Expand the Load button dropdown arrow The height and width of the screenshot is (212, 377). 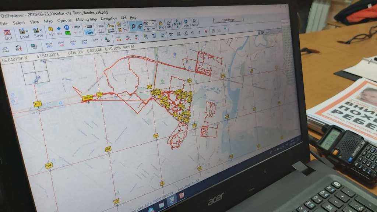click(27, 31)
